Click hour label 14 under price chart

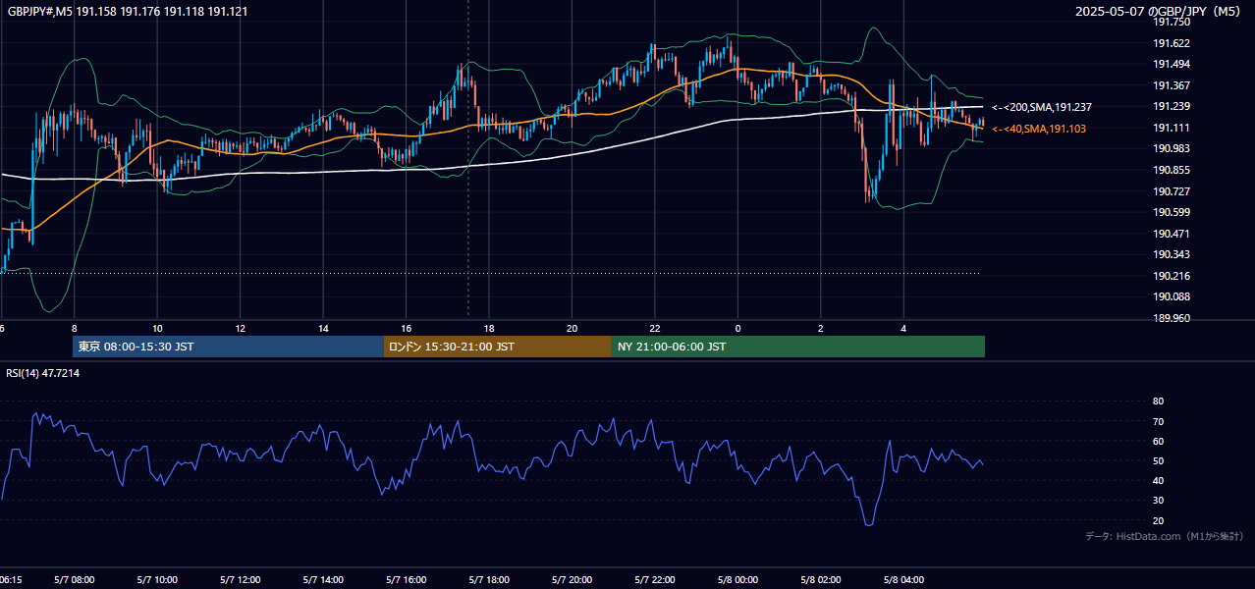(323, 329)
